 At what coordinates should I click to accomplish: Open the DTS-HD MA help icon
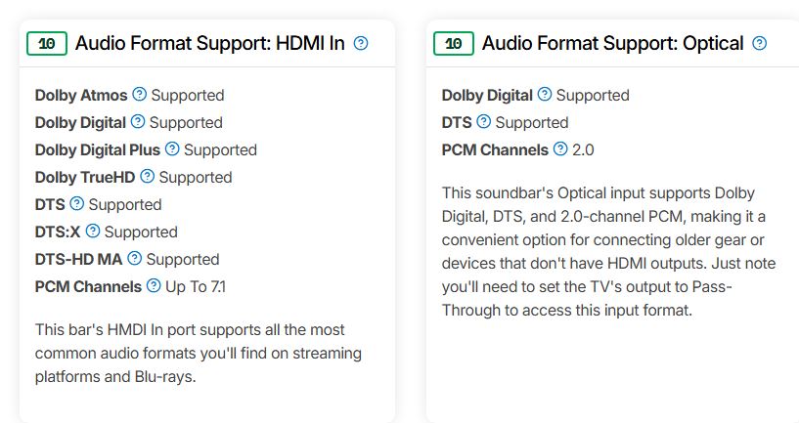(135, 258)
